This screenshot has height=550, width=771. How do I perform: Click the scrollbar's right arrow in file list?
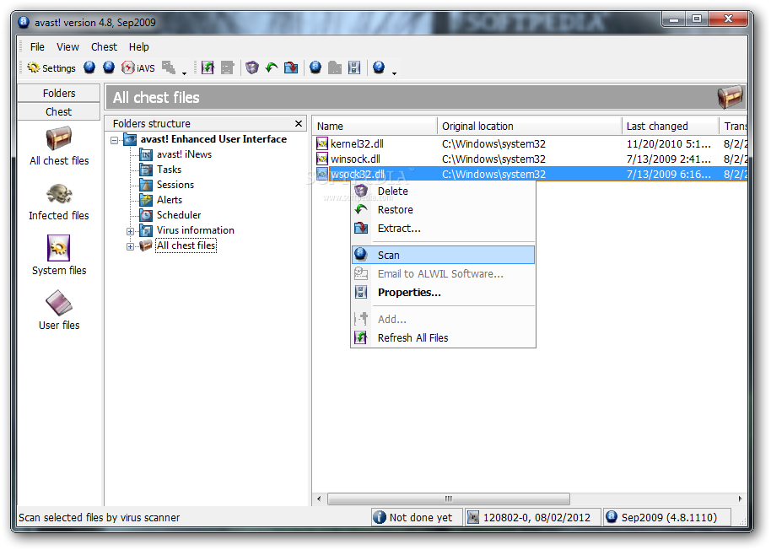coord(740,499)
